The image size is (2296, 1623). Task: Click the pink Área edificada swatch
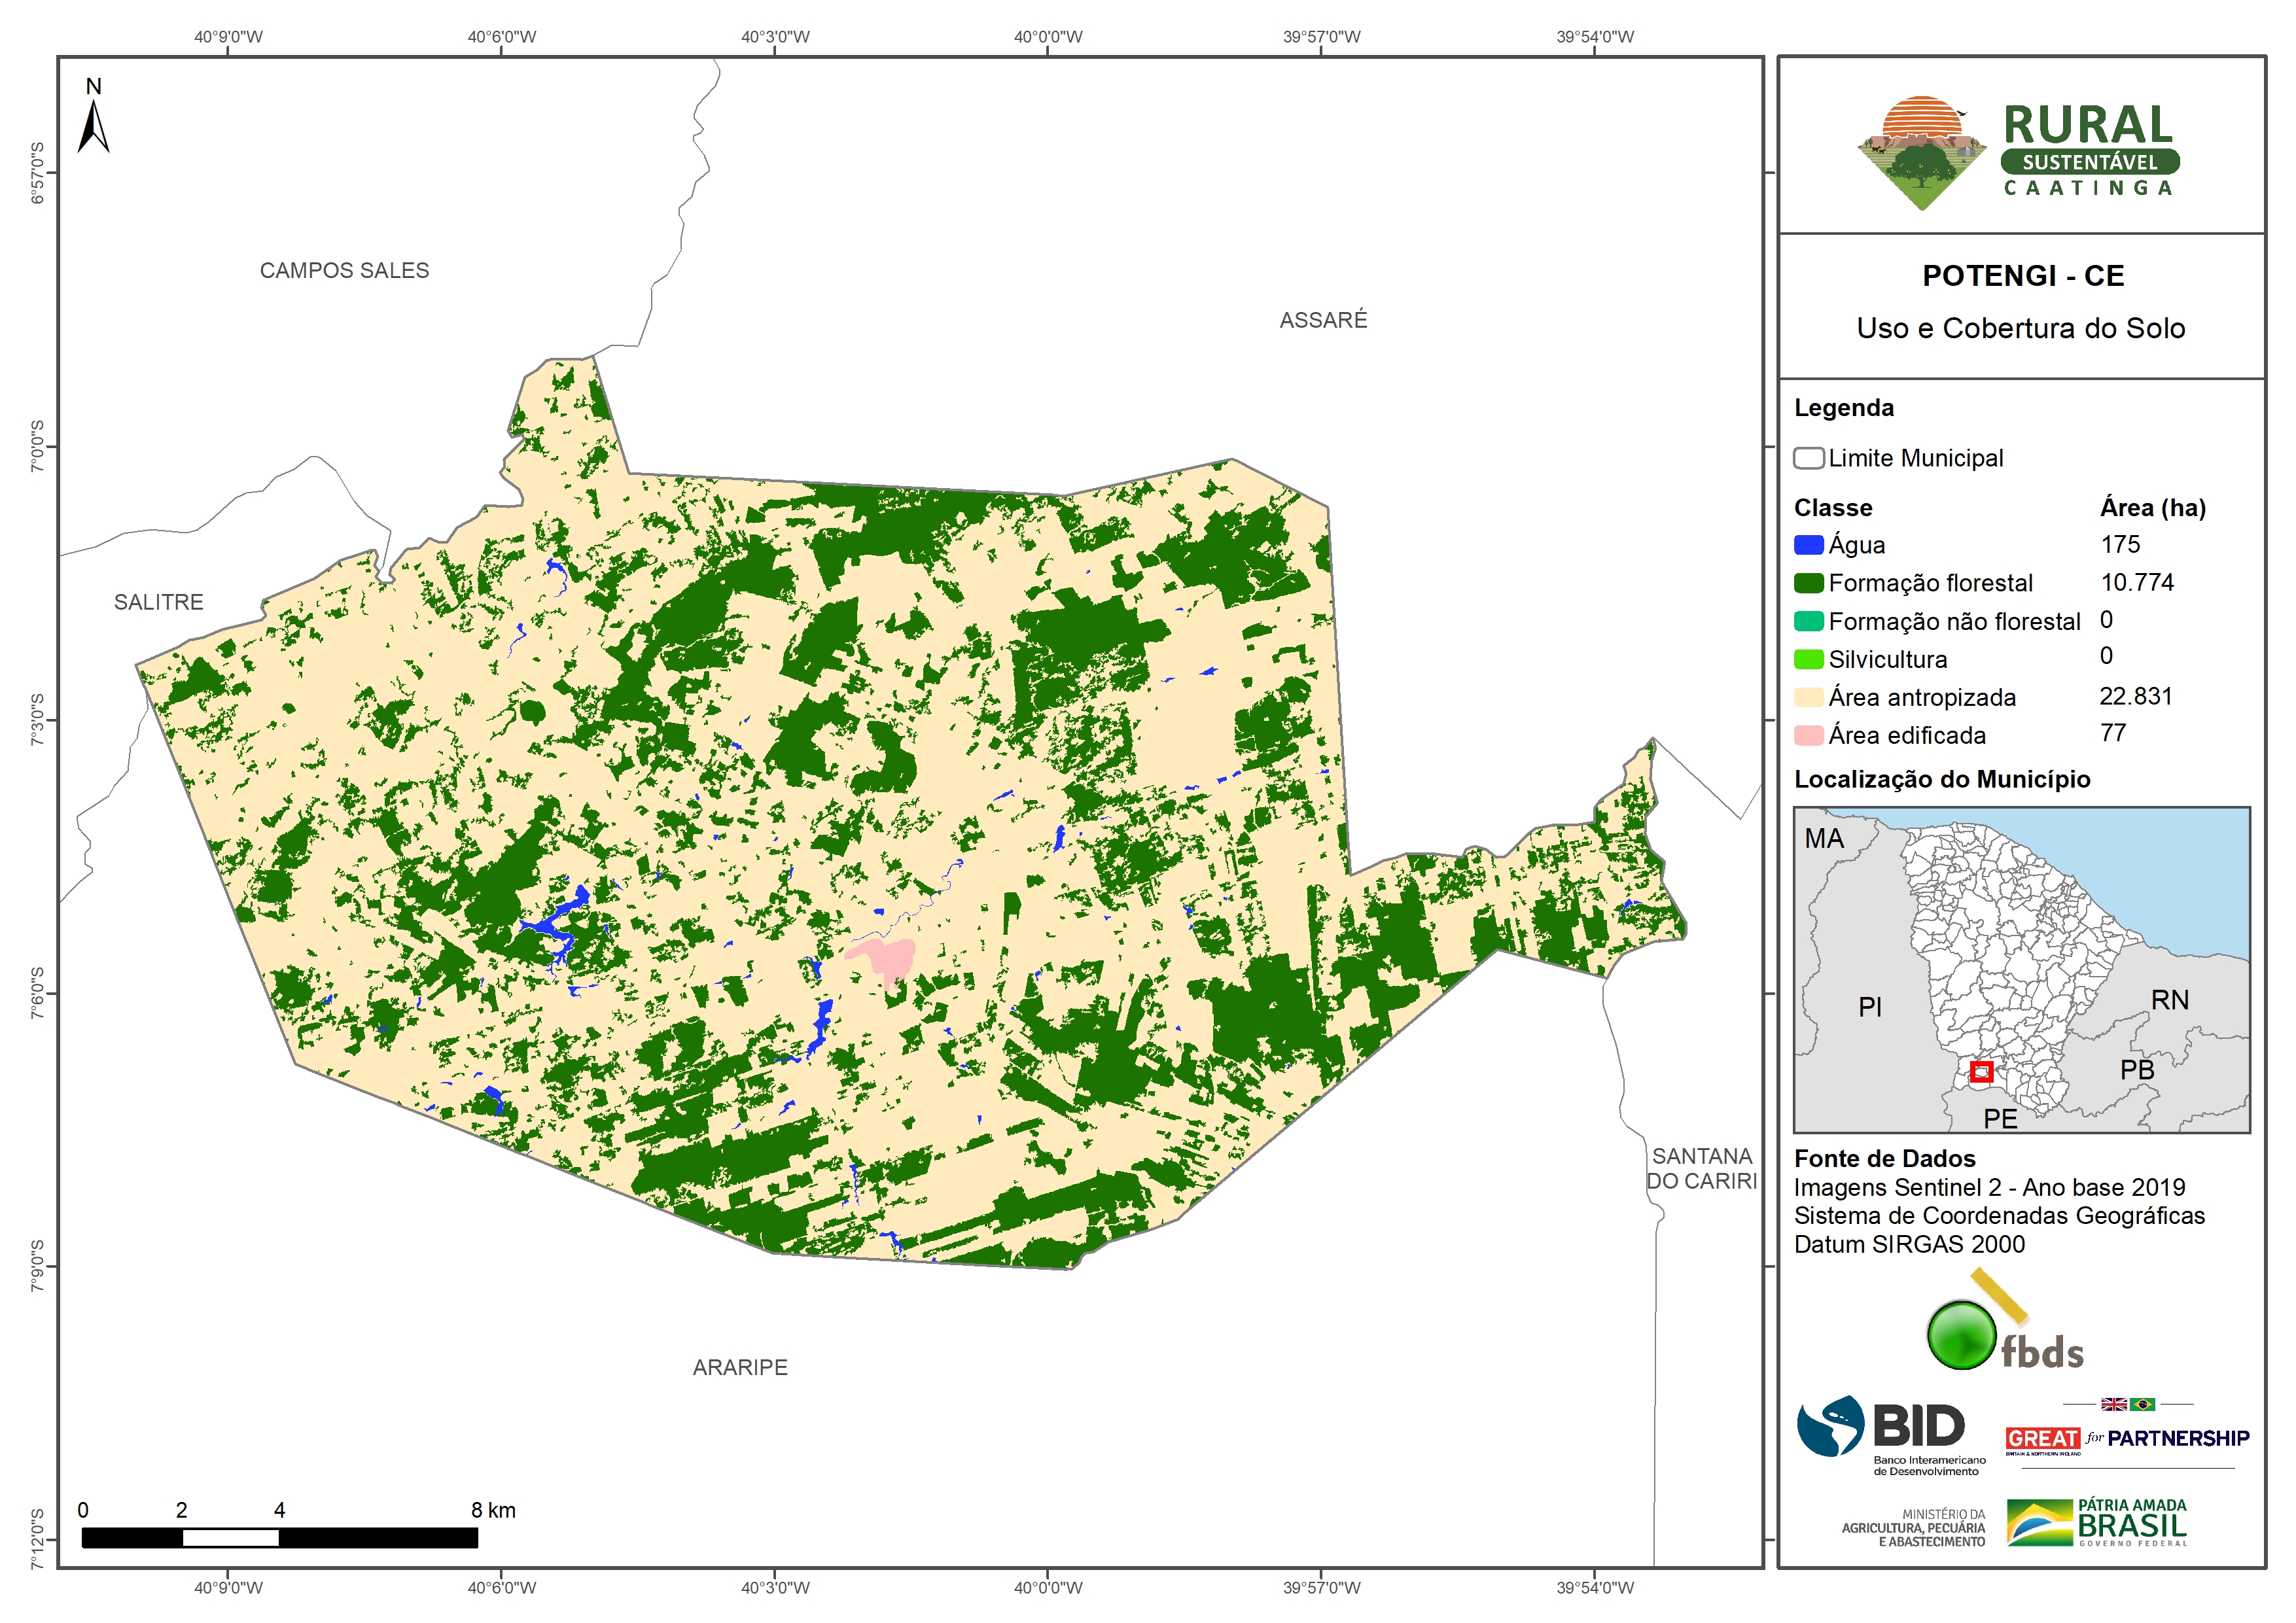pos(1808,735)
